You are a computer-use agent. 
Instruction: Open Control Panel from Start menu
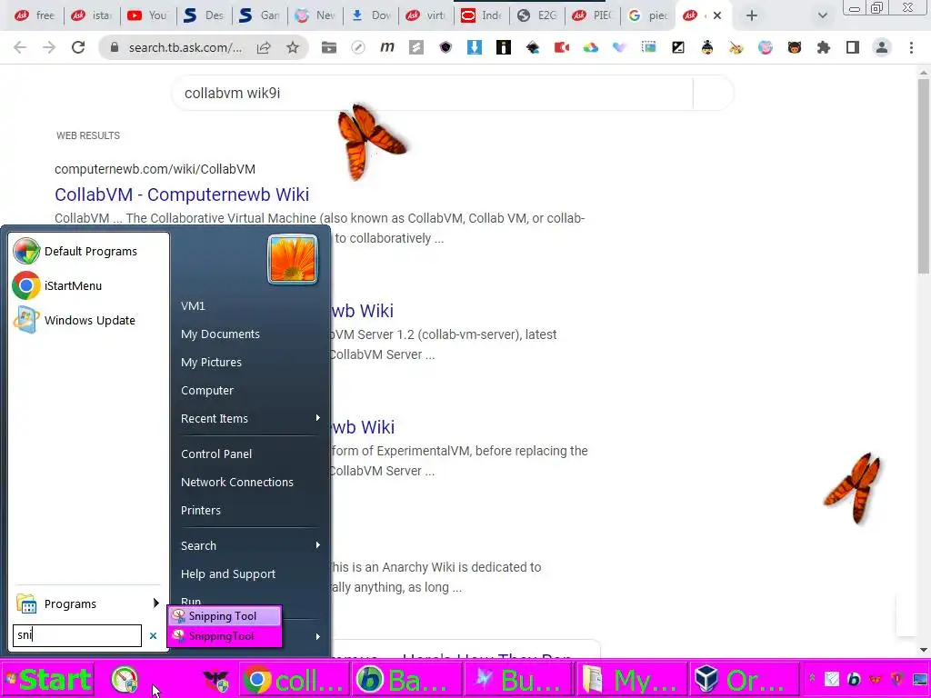point(216,454)
